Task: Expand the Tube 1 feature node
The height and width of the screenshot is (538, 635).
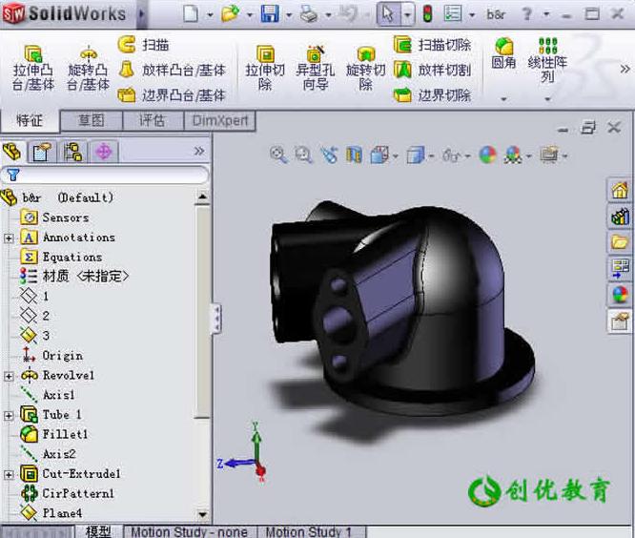Action: 9,415
